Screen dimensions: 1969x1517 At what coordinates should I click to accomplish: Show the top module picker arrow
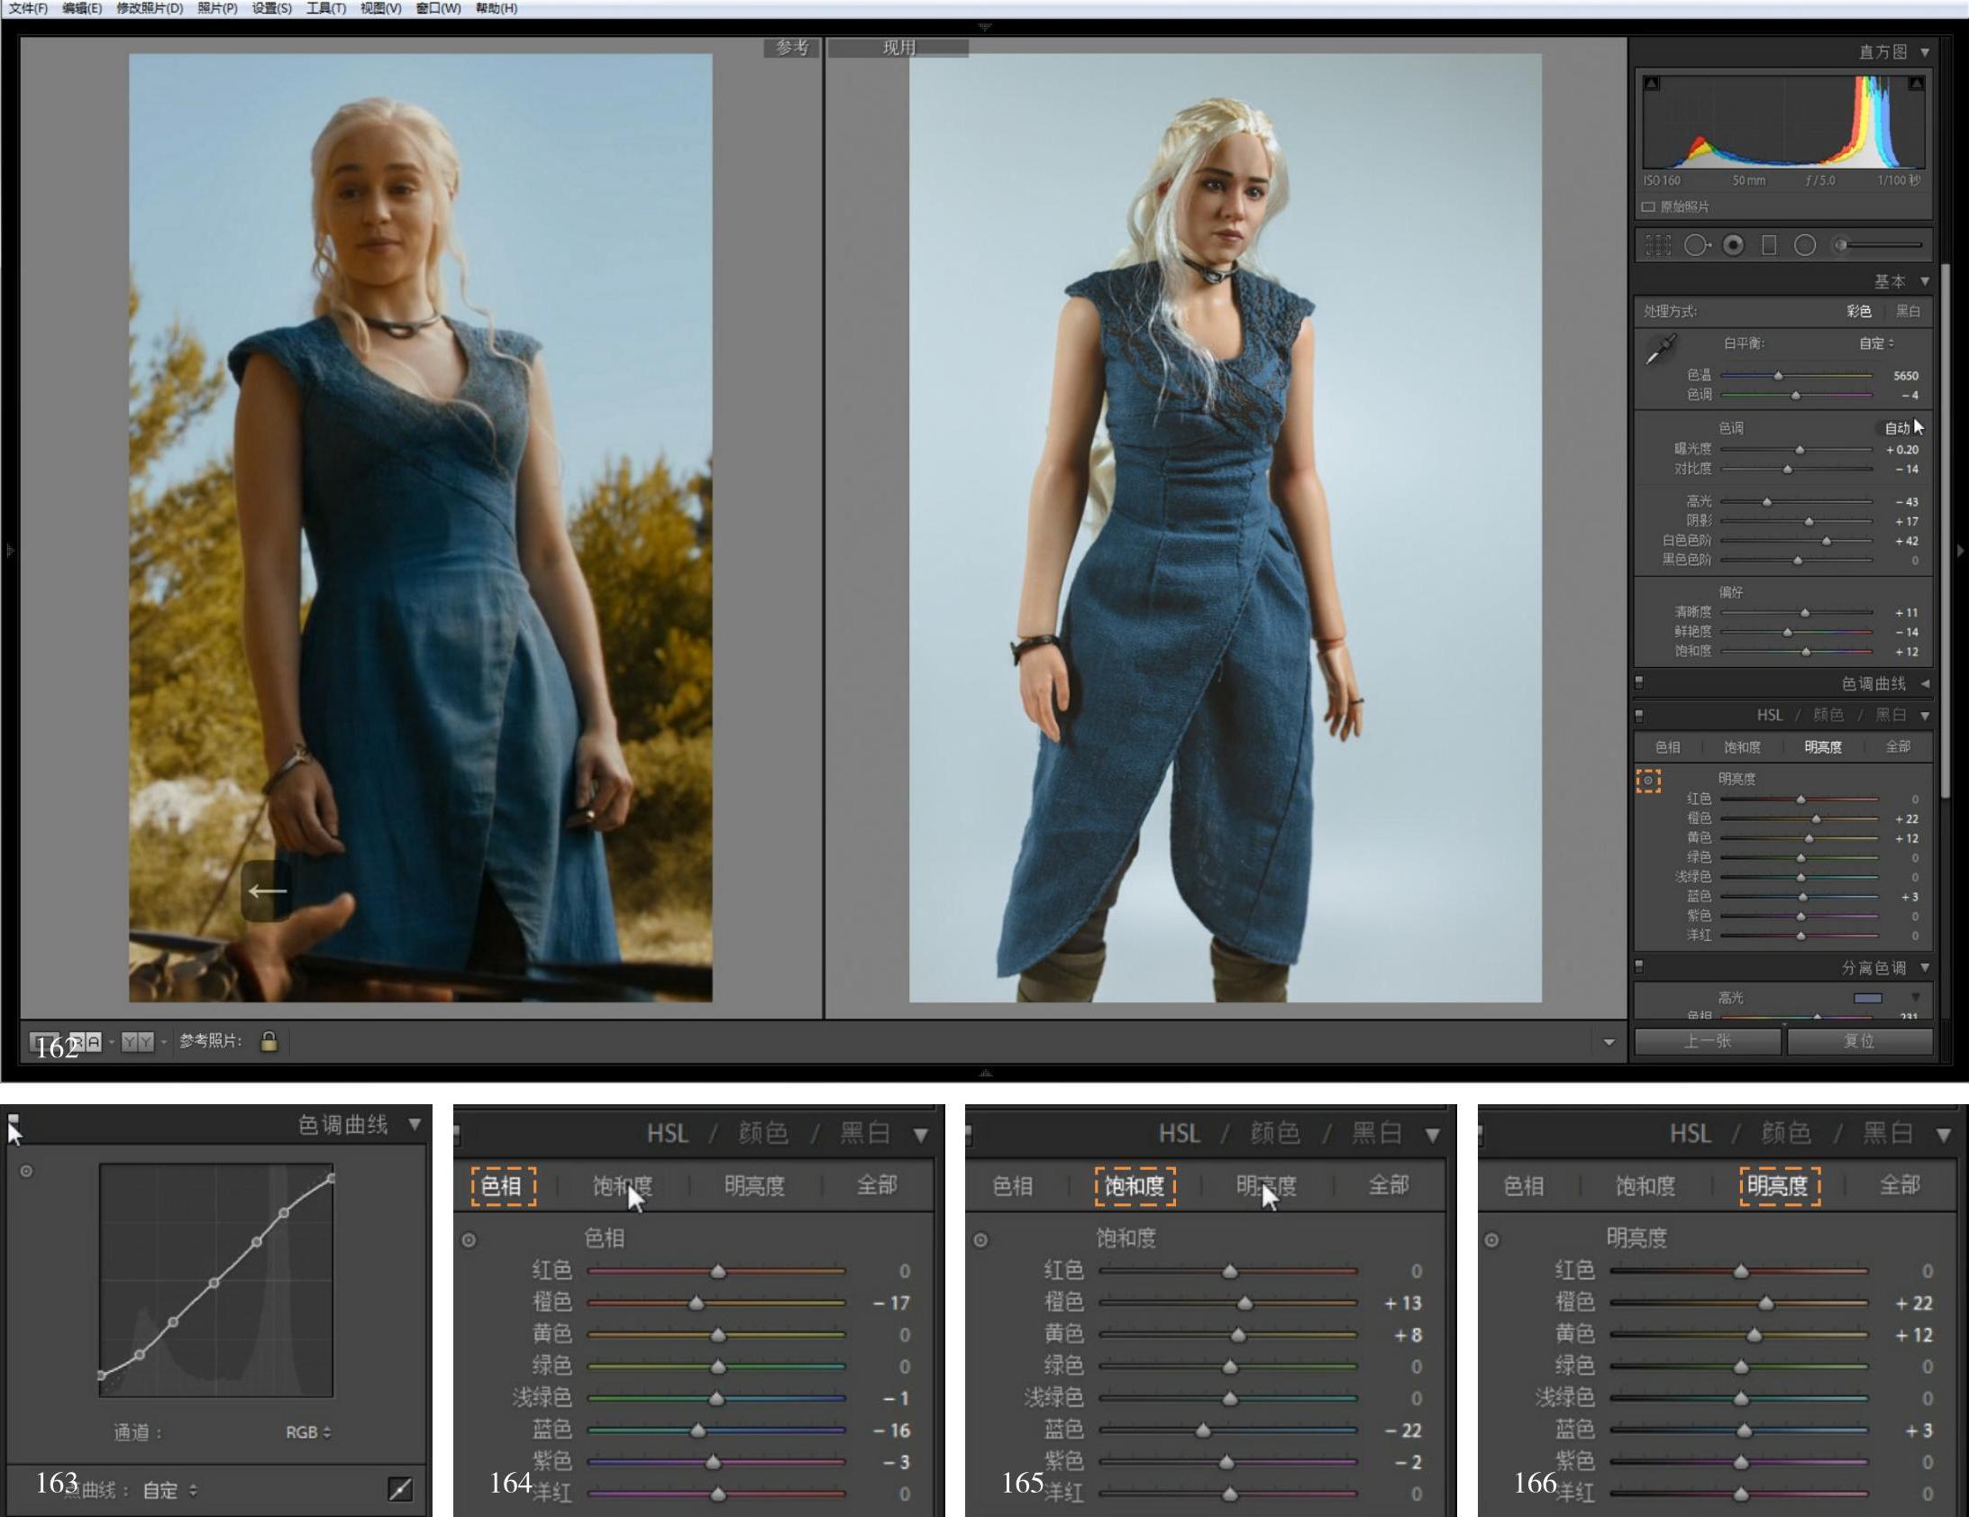tap(984, 27)
